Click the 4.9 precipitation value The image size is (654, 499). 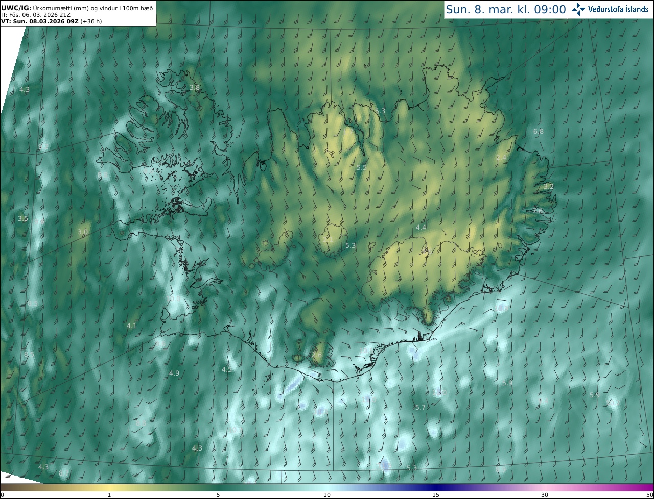point(174,373)
